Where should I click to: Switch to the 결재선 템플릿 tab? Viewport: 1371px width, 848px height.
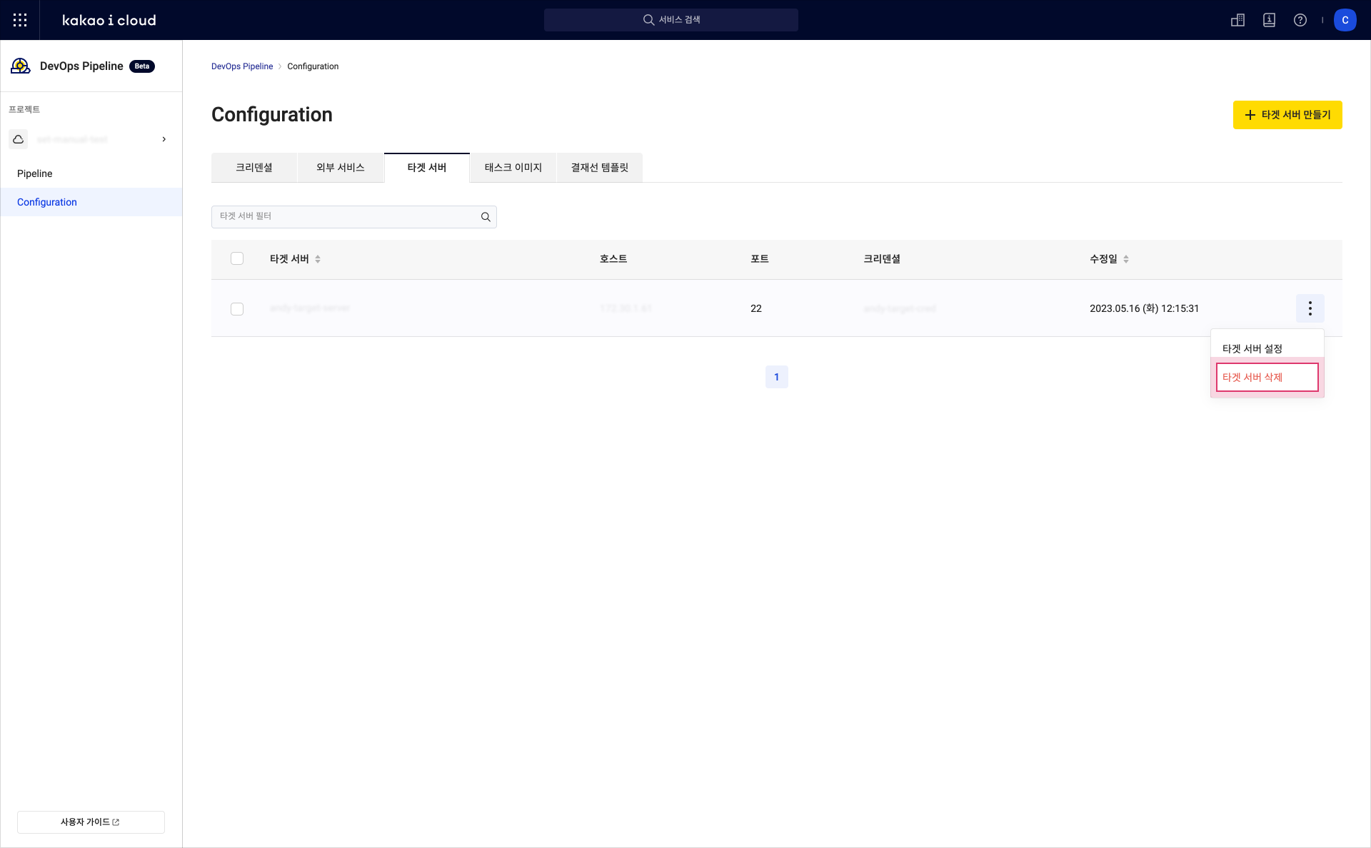coord(600,168)
